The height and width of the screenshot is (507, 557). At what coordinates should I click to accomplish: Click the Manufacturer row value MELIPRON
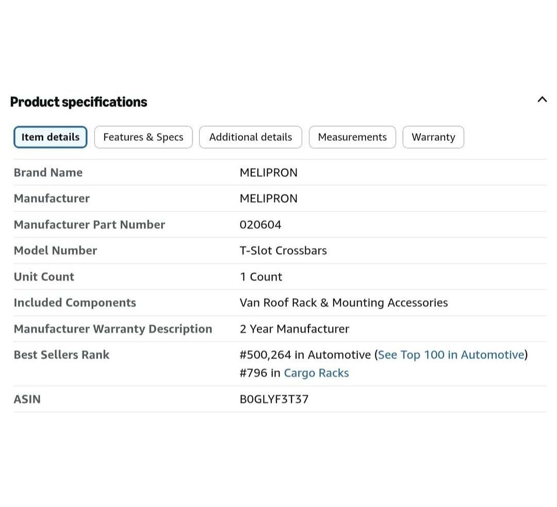(269, 198)
